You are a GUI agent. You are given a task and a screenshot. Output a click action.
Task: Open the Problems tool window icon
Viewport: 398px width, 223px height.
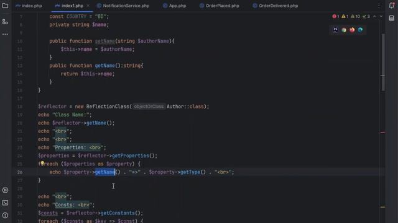pyautogui.click(x=5, y=216)
